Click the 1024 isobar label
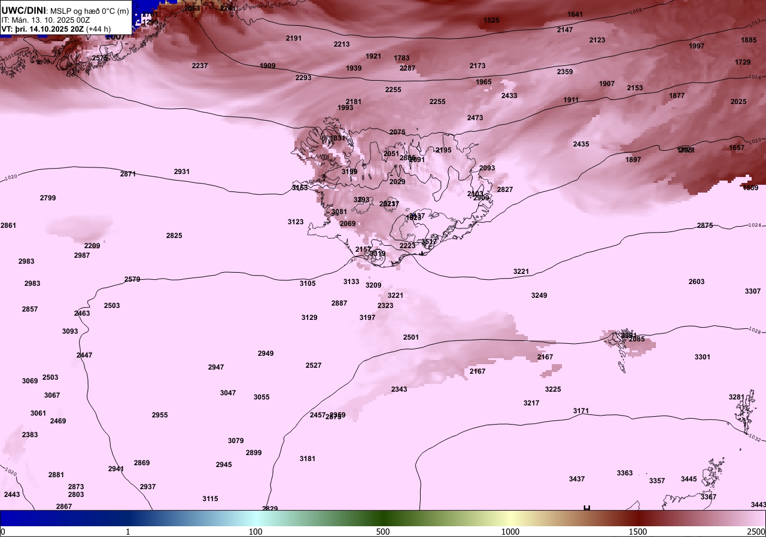766x537 pixels. tap(754, 225)
